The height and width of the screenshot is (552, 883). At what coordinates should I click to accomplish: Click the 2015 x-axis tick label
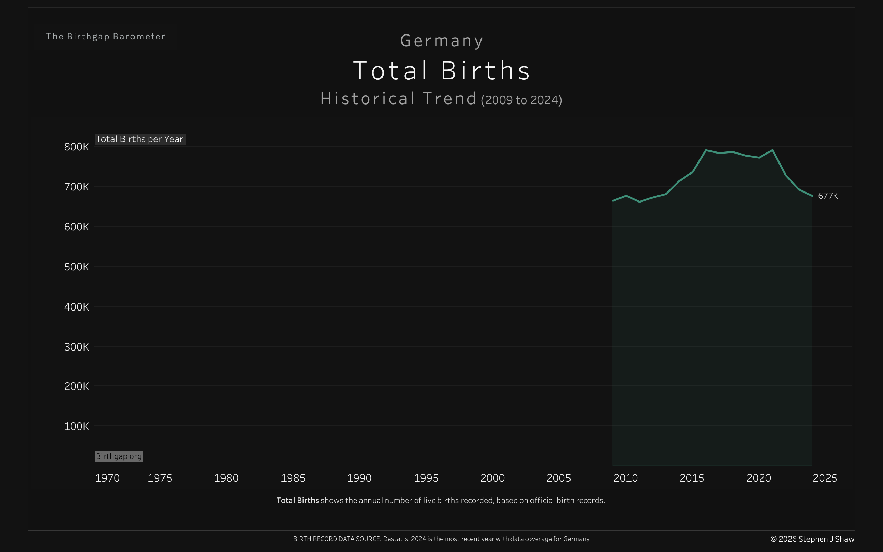[692, 478]
